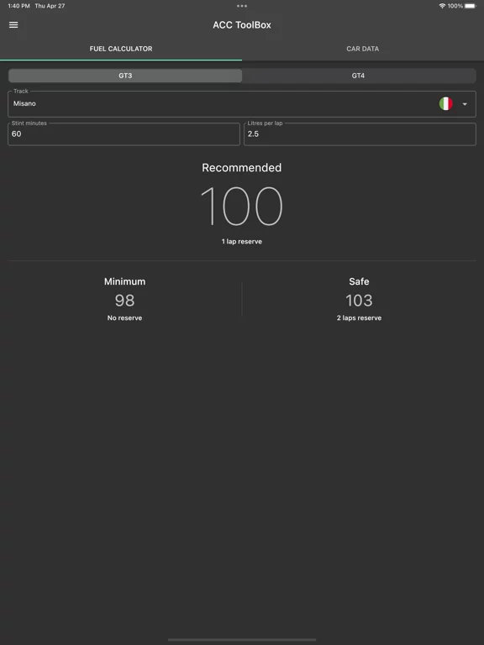The height and width of the screenshot is (645, 484).
Task: Open the Misano track selector
Action: (242, 104)
